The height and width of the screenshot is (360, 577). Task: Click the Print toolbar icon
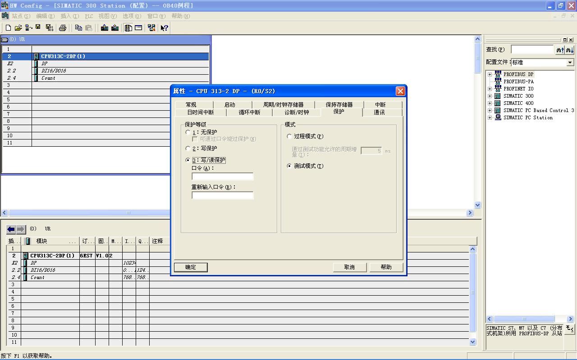[x=63, y=28]
